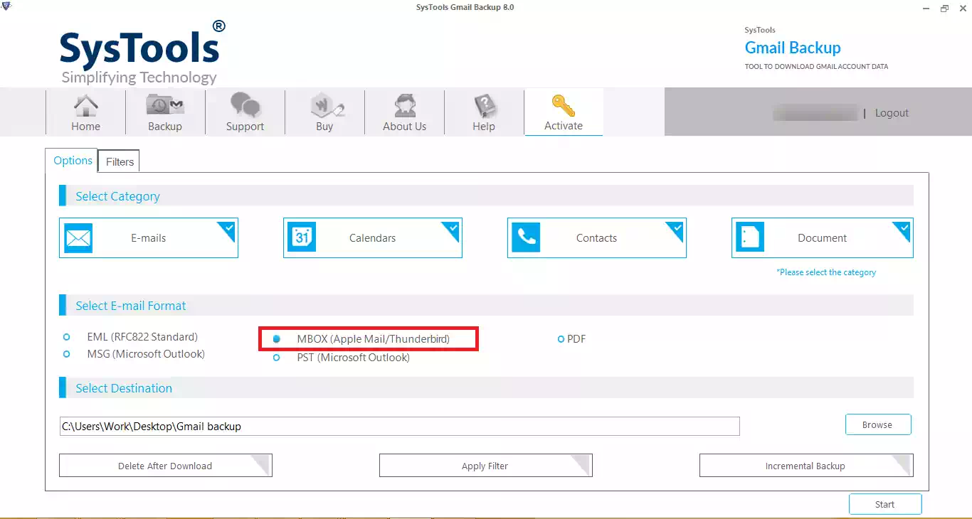Screen dimensions: 972x519
Task: Click the E-mails envelope icon
Action: (x=78, y=237)
